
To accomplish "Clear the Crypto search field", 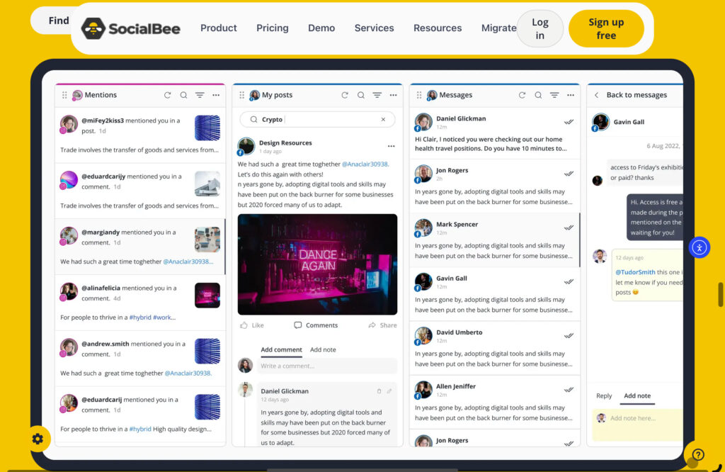I will pos(384,120).
